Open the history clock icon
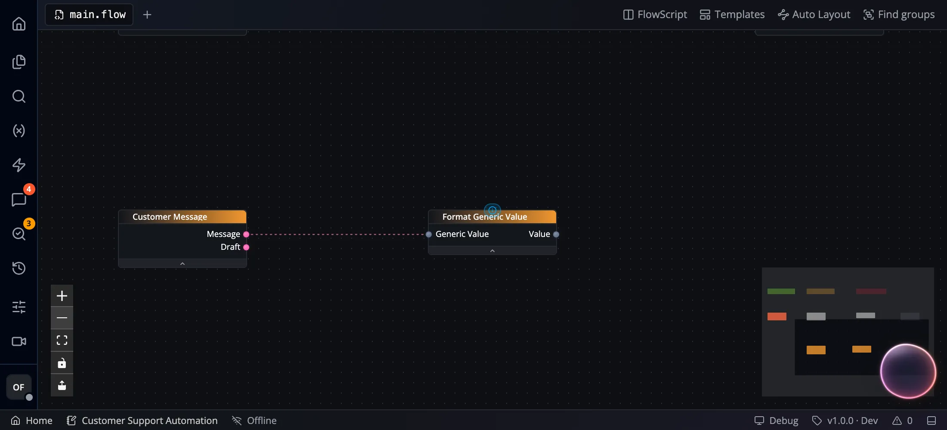This screenshot has width=947, height=430. click(19, 268)
